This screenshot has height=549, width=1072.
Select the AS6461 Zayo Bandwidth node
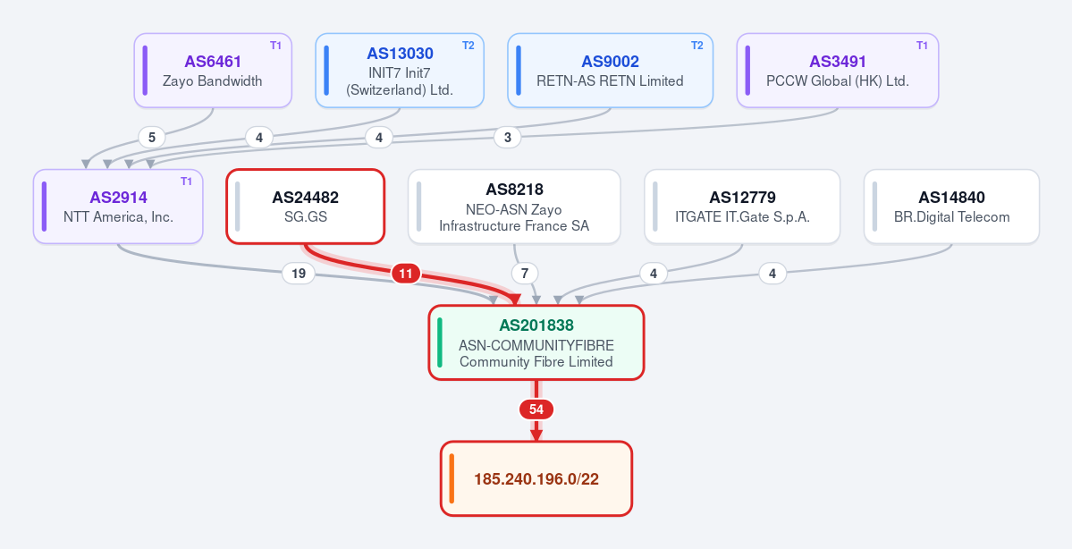213,71
